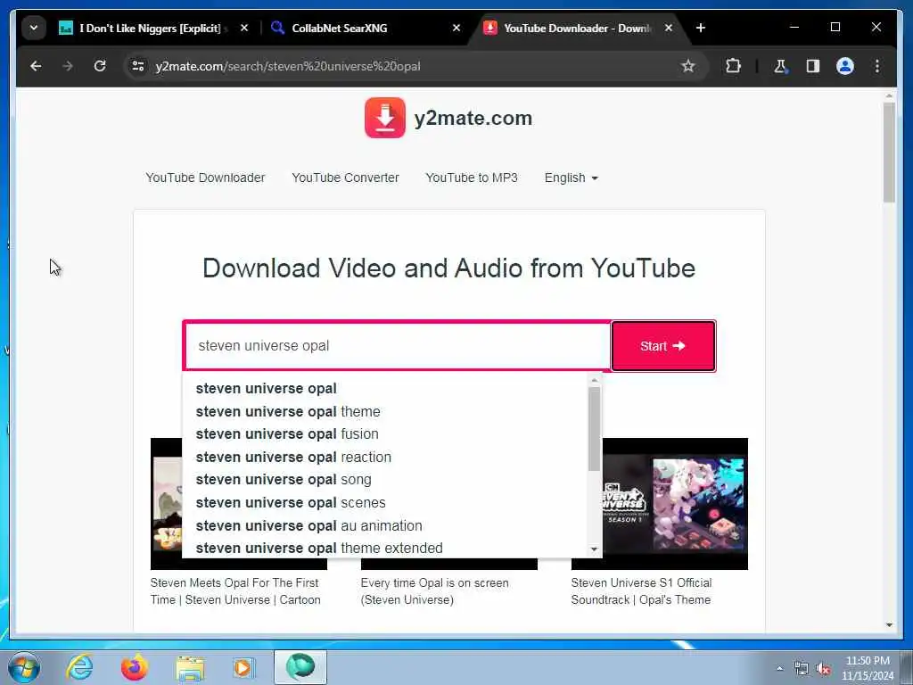Toggle the browser side panel icon
Screen dimensions: 913x685
pos(813,66)
